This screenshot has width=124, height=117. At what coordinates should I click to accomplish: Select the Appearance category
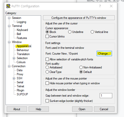(x=24, y=46)
